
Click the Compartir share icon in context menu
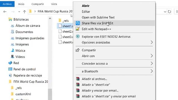(x=78, y=50)
